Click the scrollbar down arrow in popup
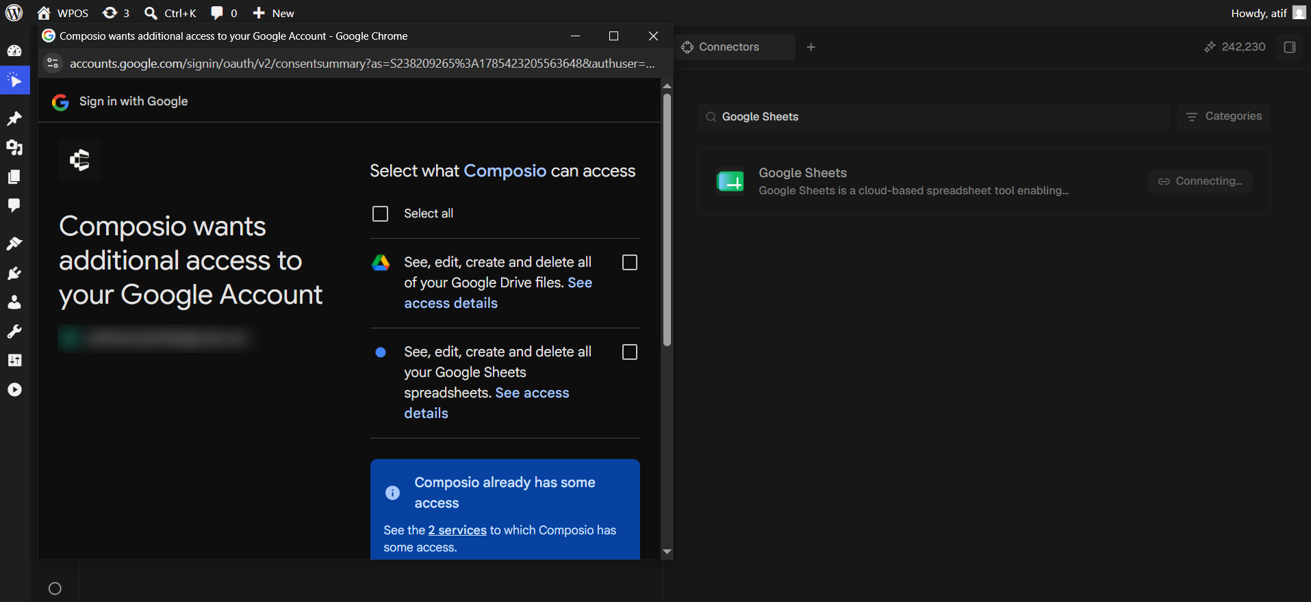The width and height of the screenshot is (1311, 602). pyautogui.click(x=667, y=552)
